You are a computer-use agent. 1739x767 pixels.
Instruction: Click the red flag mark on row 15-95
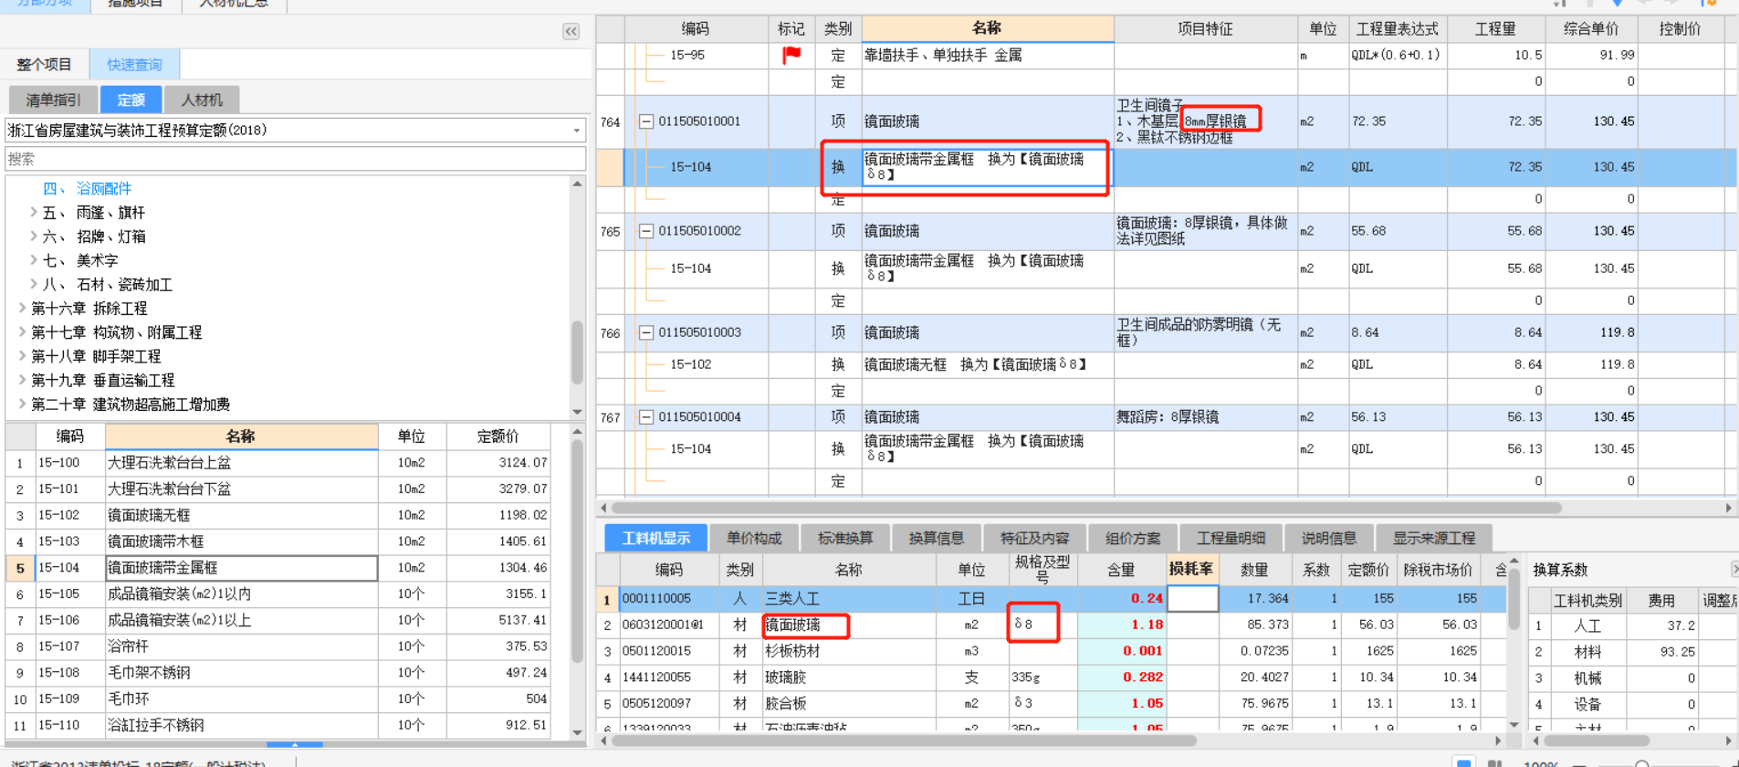click(791, 56)
